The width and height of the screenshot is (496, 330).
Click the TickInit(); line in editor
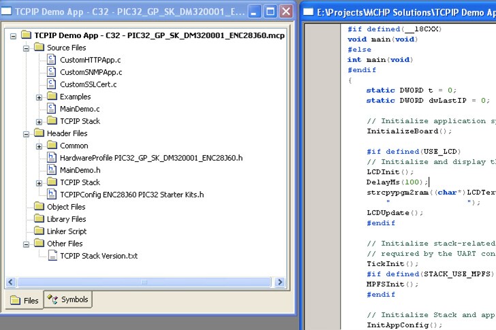coord(392,264)
